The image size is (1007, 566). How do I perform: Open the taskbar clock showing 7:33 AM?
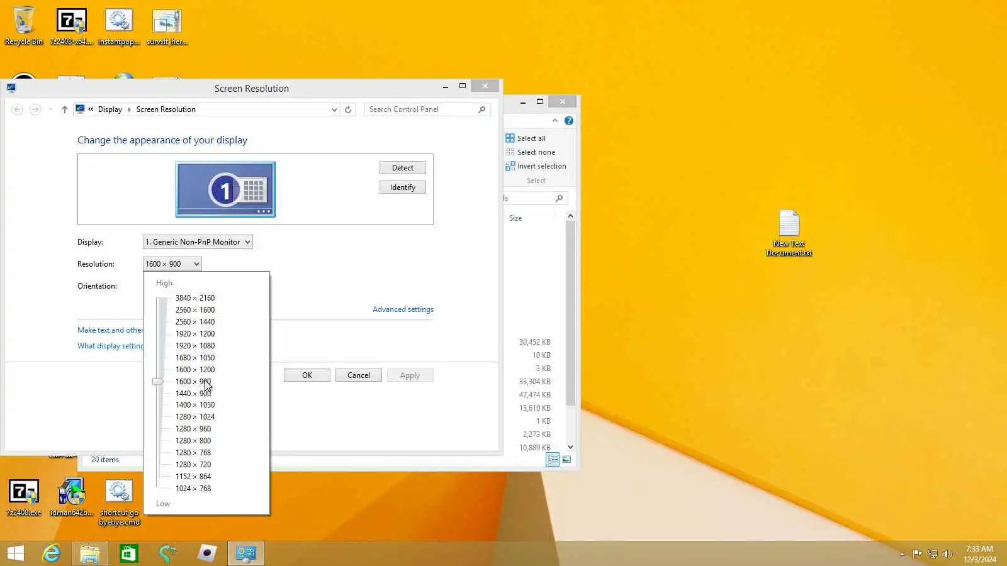[x=979, y=554]
